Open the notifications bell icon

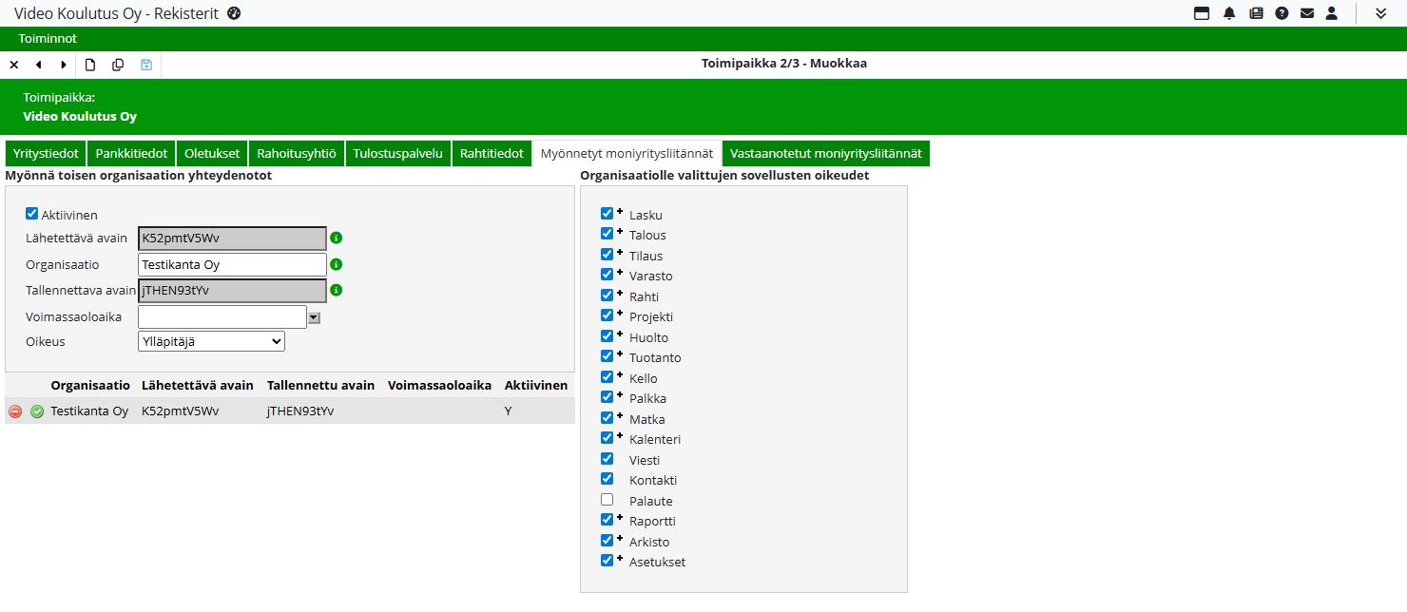(x=1229, y=13)
